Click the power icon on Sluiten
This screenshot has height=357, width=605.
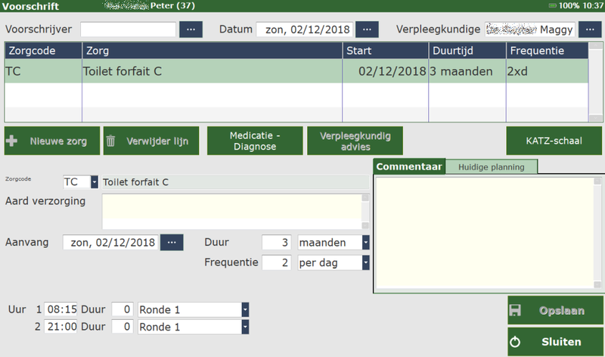pyautogui.click(x=515, y=342)
